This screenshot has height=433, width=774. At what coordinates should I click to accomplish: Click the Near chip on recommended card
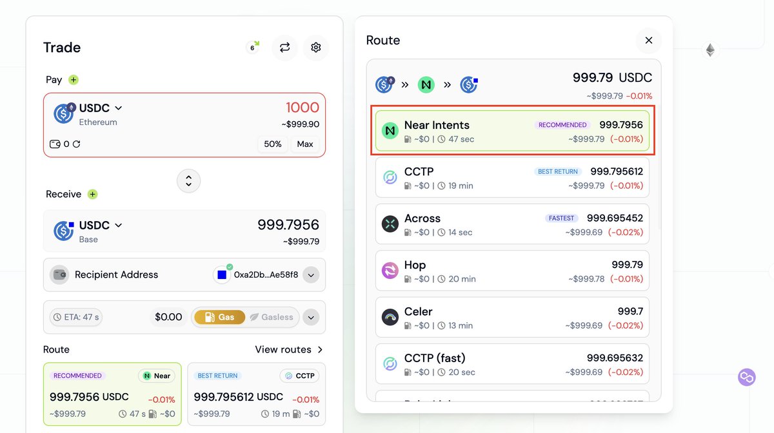click(x=157, y=376)
